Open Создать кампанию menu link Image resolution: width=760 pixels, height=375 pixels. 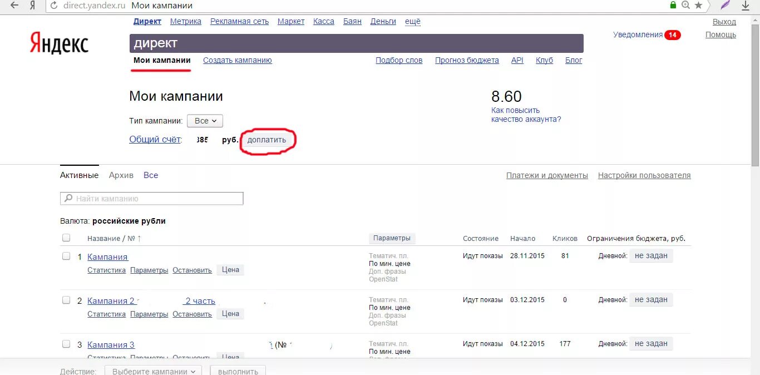238,60
